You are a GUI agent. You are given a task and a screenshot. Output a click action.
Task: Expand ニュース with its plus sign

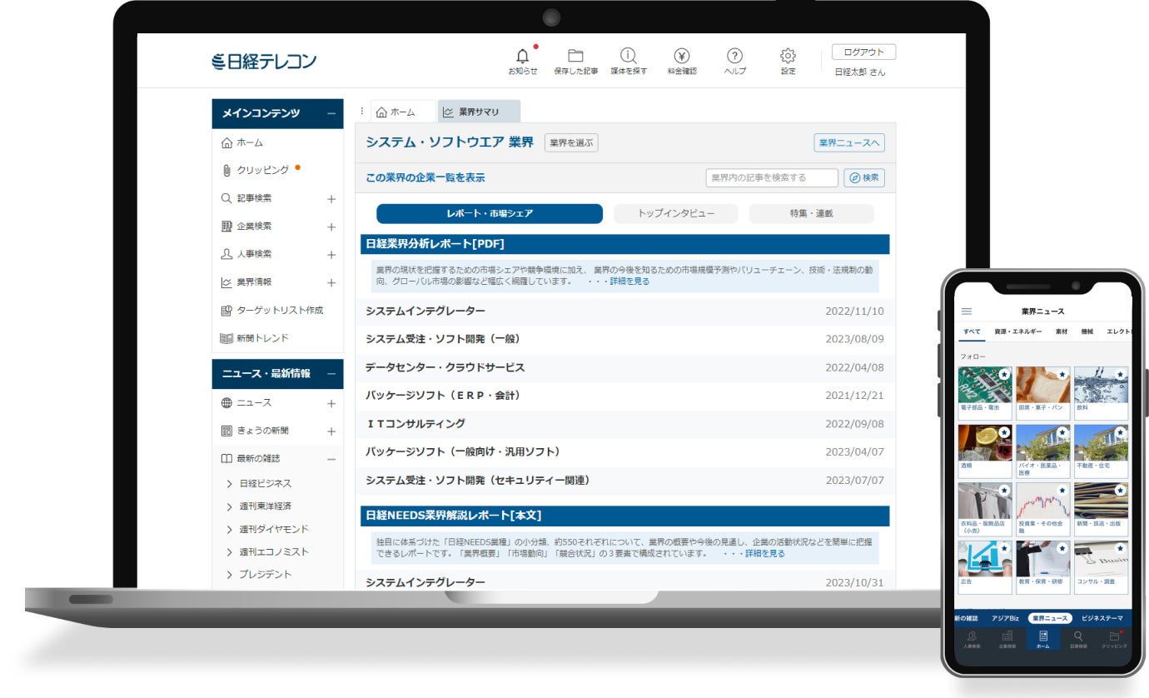(x=331, y=404)
